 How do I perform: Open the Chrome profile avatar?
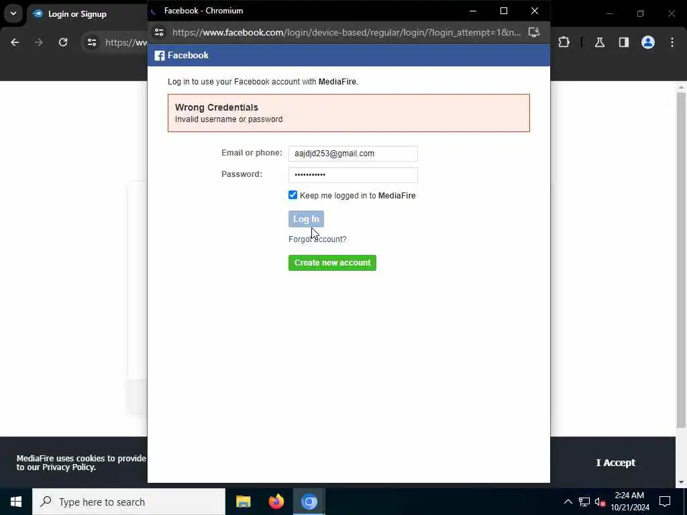click(648, 42)
